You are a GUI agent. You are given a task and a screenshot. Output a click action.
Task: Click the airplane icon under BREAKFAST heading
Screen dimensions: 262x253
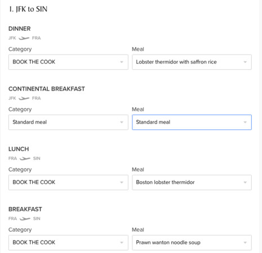[x=25, y=219]
